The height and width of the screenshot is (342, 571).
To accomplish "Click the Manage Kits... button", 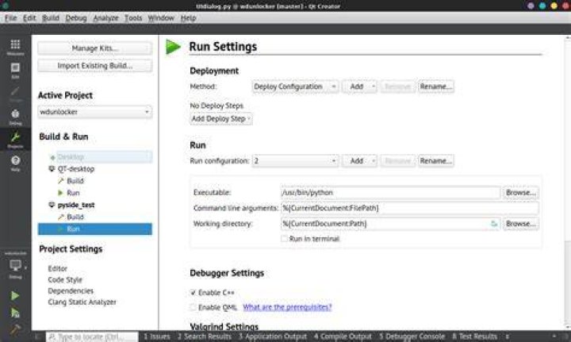I will click(94, 48).
